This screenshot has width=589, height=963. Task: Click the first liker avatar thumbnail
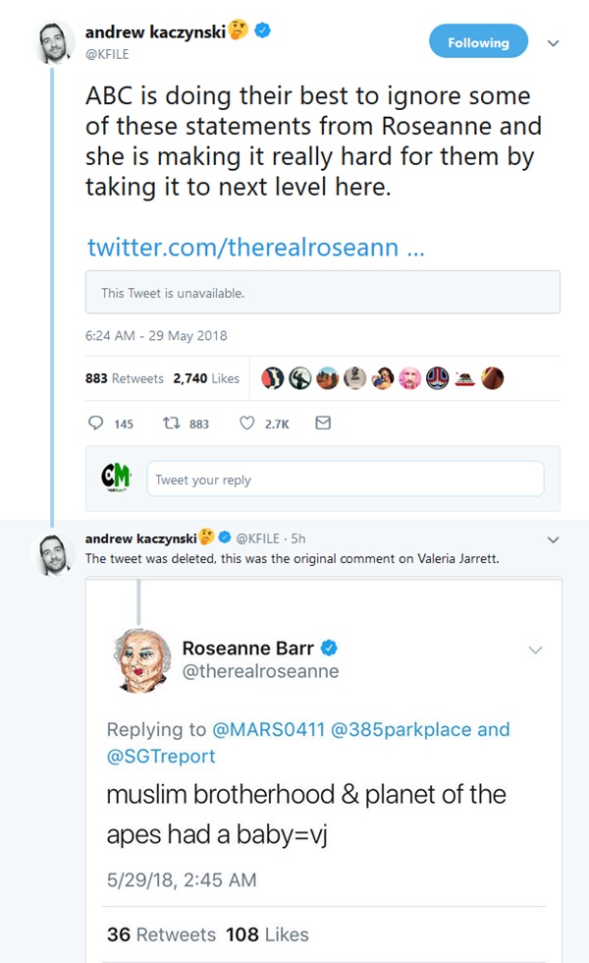click(272, 378)
